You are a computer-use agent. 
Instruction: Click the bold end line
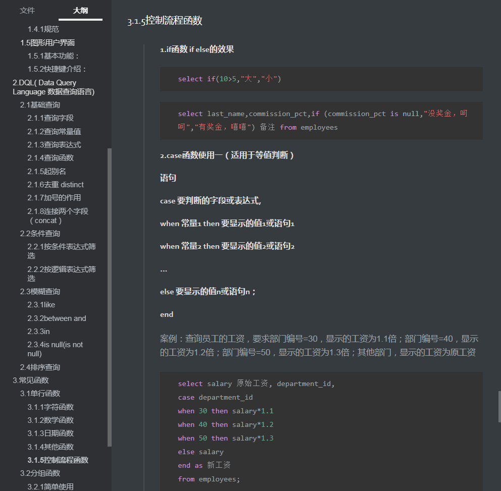click(x=167, y=314)
